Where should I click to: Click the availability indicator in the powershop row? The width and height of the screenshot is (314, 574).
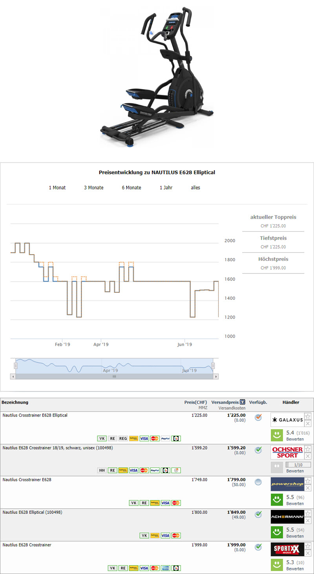(258, 482)
